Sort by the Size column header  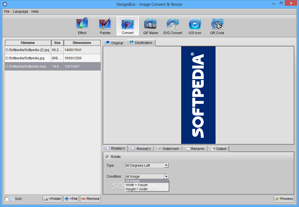[57, 43]
